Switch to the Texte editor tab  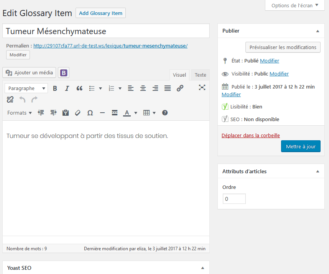pos(200,75)
